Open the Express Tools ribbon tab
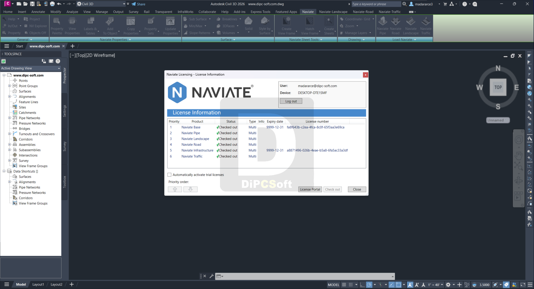This screenshot has height=289, width=534. [260, 12]
